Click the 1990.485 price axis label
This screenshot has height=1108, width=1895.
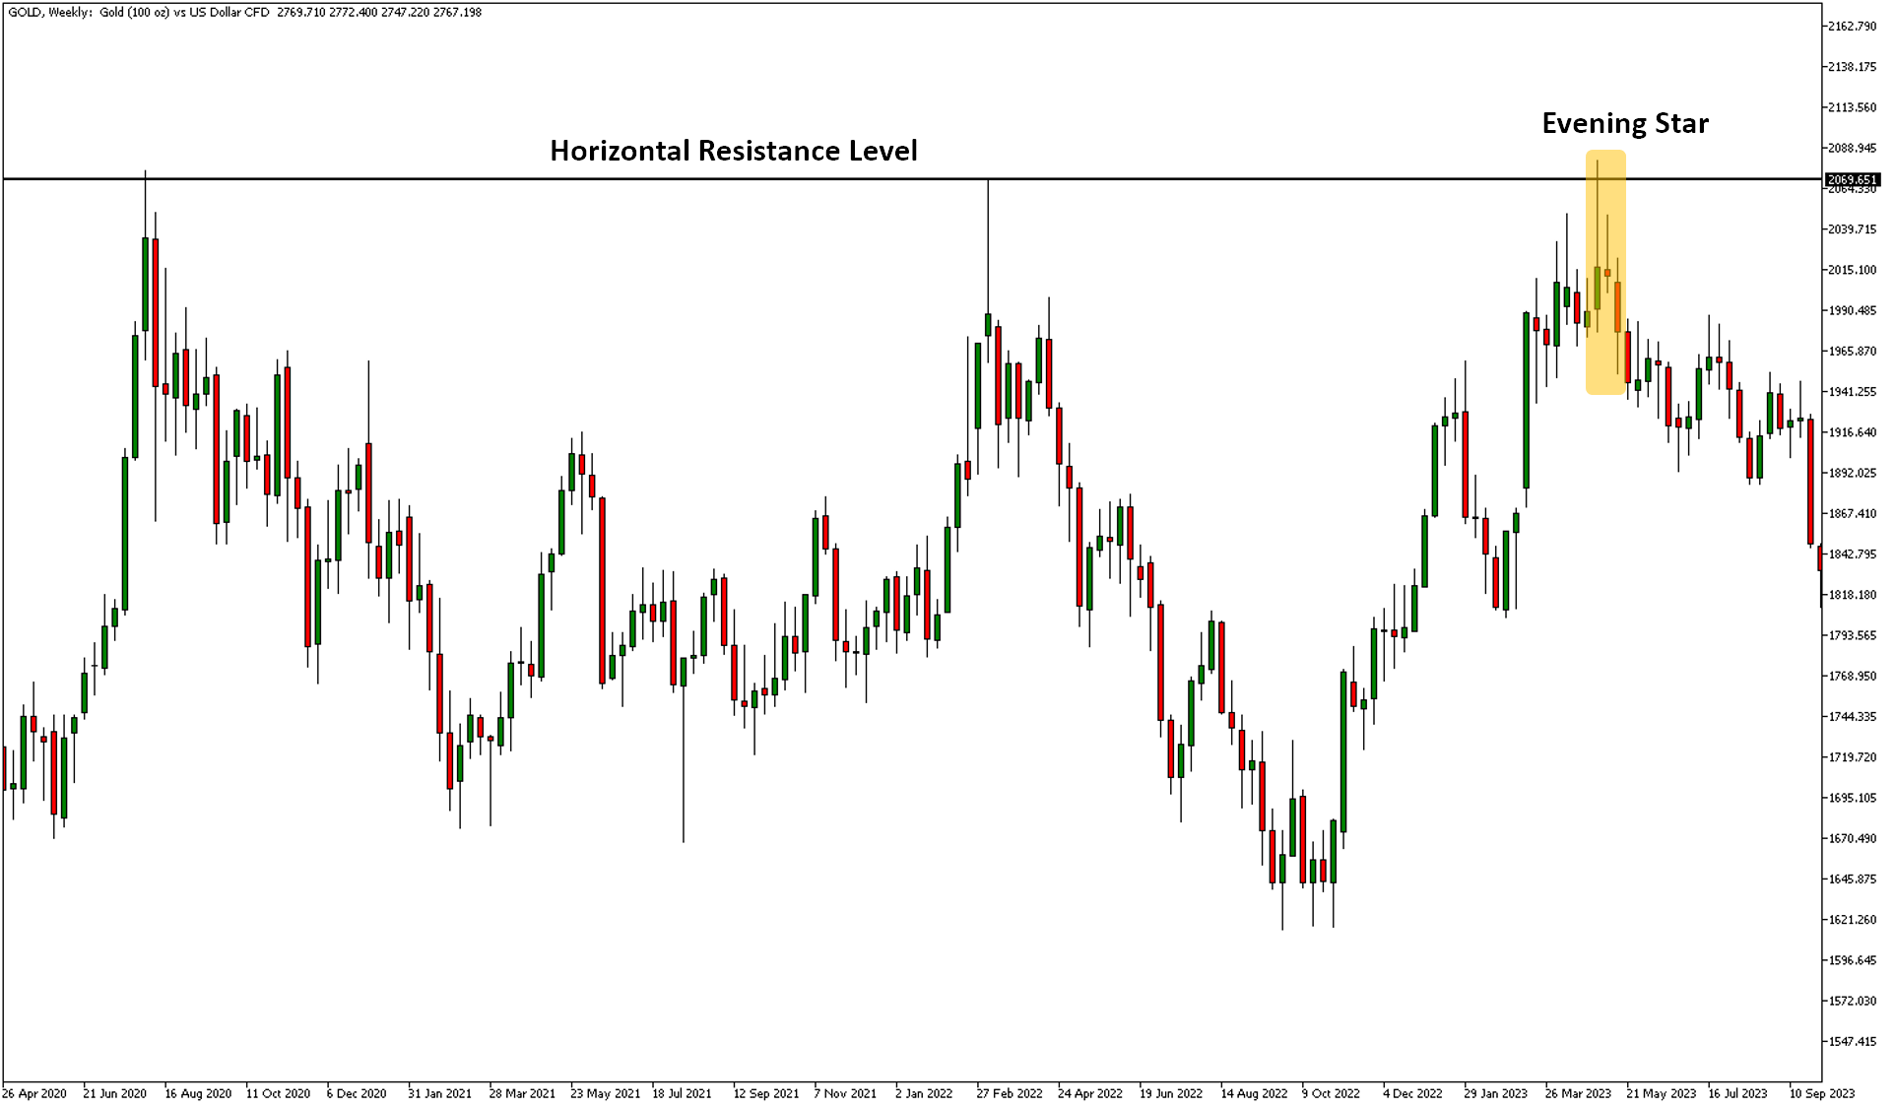[1852, 310]
